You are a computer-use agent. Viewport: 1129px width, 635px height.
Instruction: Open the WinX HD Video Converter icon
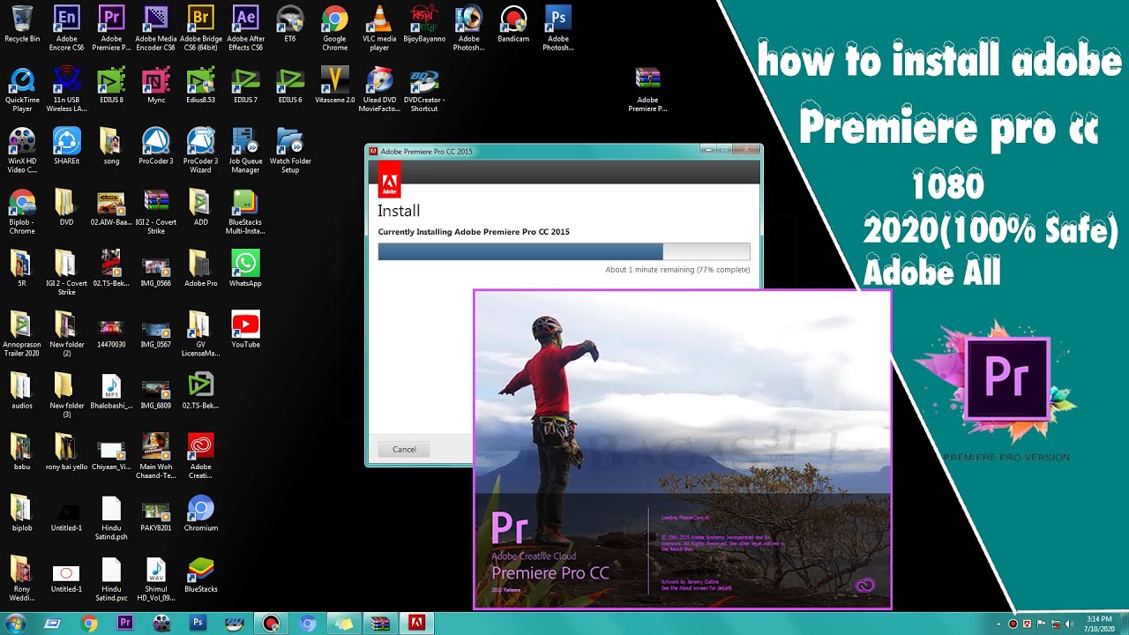click(22, 151)
